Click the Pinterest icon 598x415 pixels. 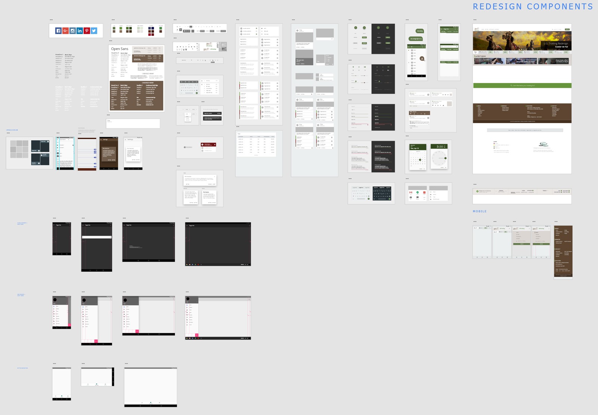[x=87, y=31]
